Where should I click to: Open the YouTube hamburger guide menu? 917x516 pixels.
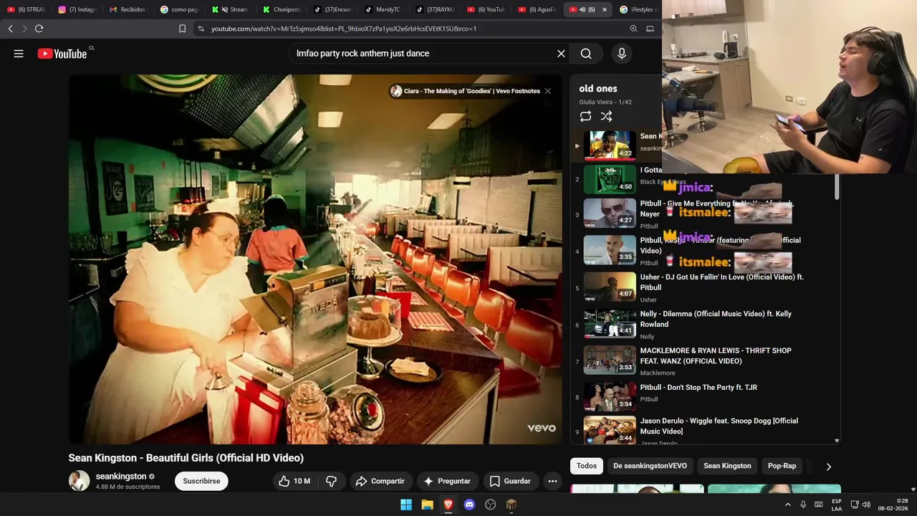(x=19, y=54)
